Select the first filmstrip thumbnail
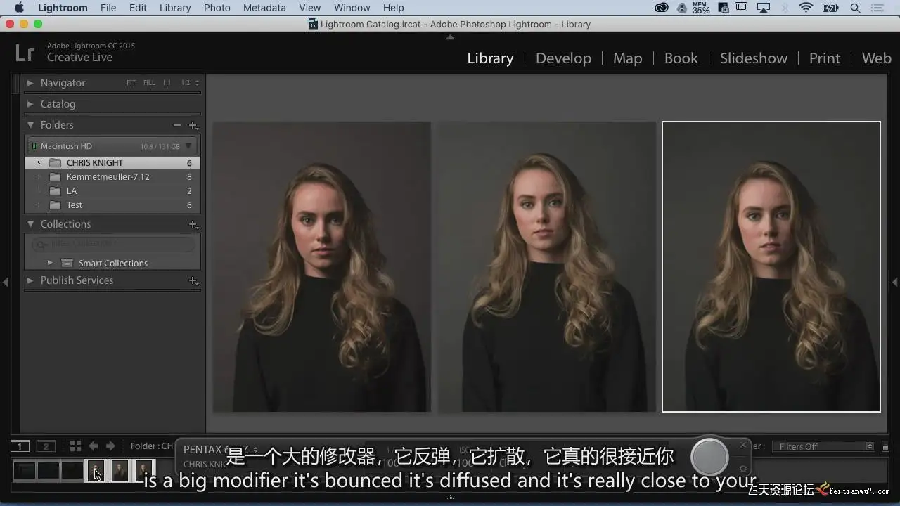 coord(25,470)
